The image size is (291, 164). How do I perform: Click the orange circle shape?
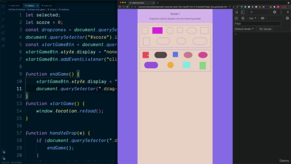[171, 65]
